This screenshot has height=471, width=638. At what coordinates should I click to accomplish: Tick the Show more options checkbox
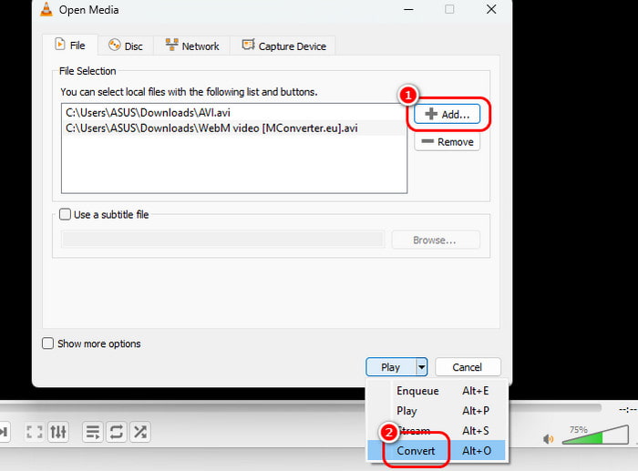tap(47, 343)
